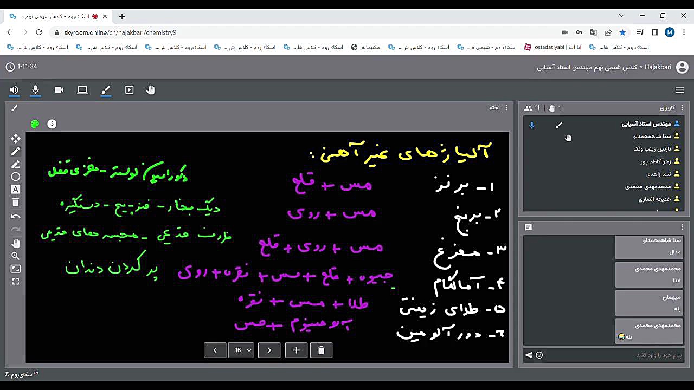Open the page number 16 dropdown
The height and width of the screenshot is (390, 694).
[x=241, y=350]
